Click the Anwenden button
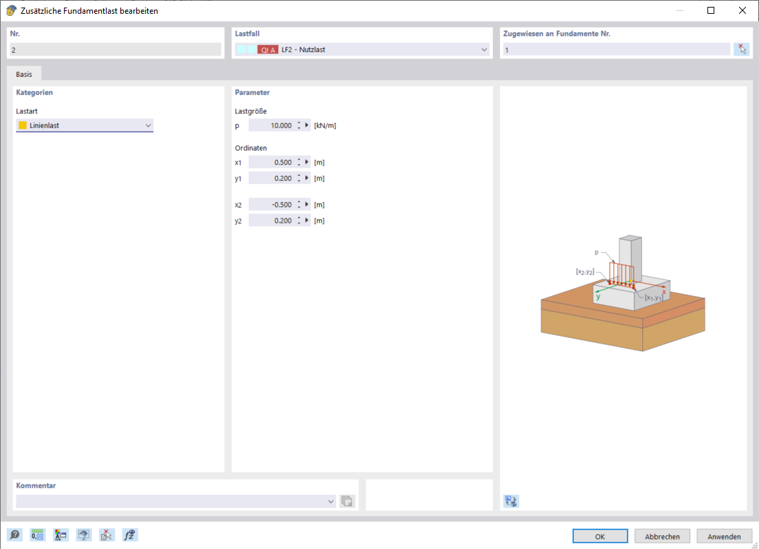The width and height of the screenshot is (759, 549). tap(724, 537)
